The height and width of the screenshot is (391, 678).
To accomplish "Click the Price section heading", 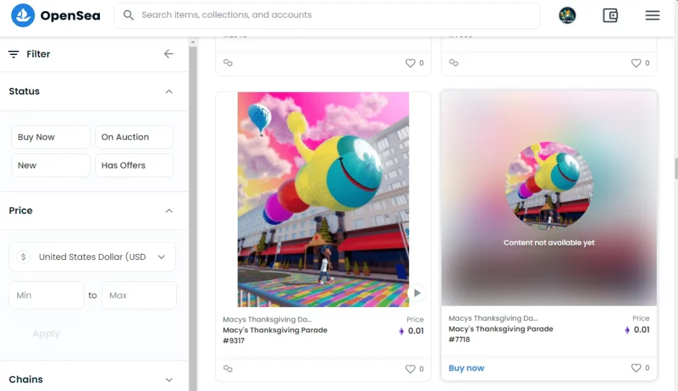I will pyautogui.click(x=21, y=210).
